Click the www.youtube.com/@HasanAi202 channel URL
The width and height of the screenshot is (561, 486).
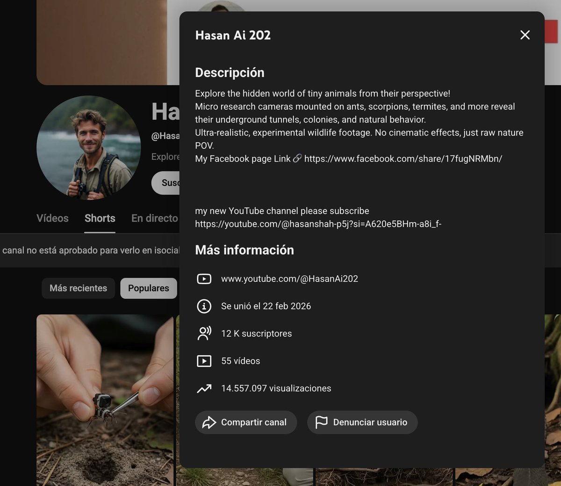click(x=289, y=279)
